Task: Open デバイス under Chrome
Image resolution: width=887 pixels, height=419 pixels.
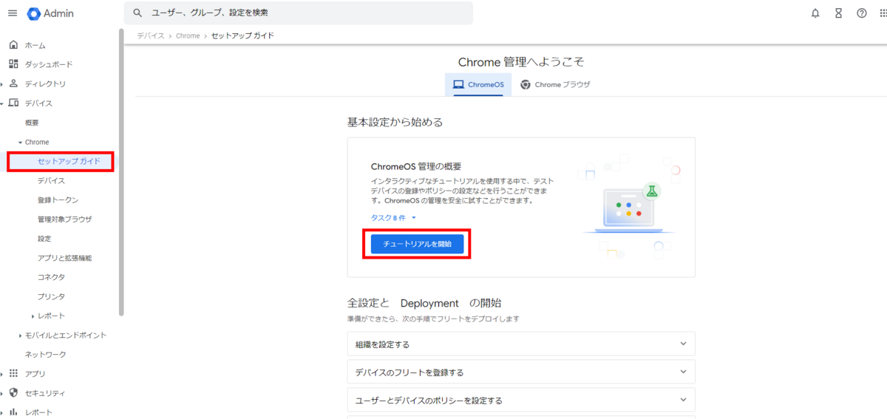Action: (51, 180)
